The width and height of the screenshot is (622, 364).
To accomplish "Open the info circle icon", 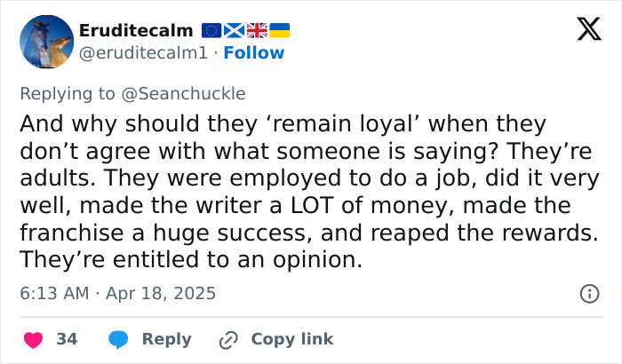I will 588,292.
